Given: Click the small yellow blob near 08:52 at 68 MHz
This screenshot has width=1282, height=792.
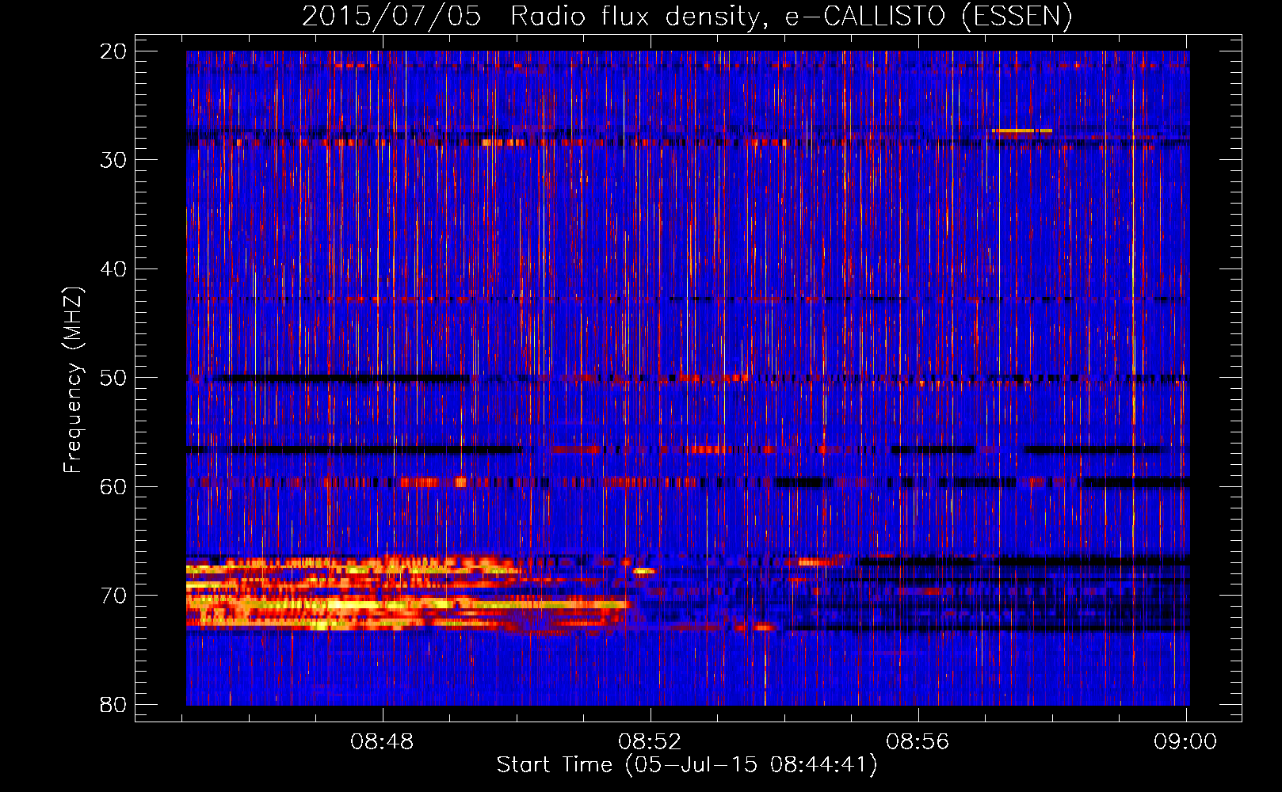Looking at the screenshot, I should click(x=643, y=570).
